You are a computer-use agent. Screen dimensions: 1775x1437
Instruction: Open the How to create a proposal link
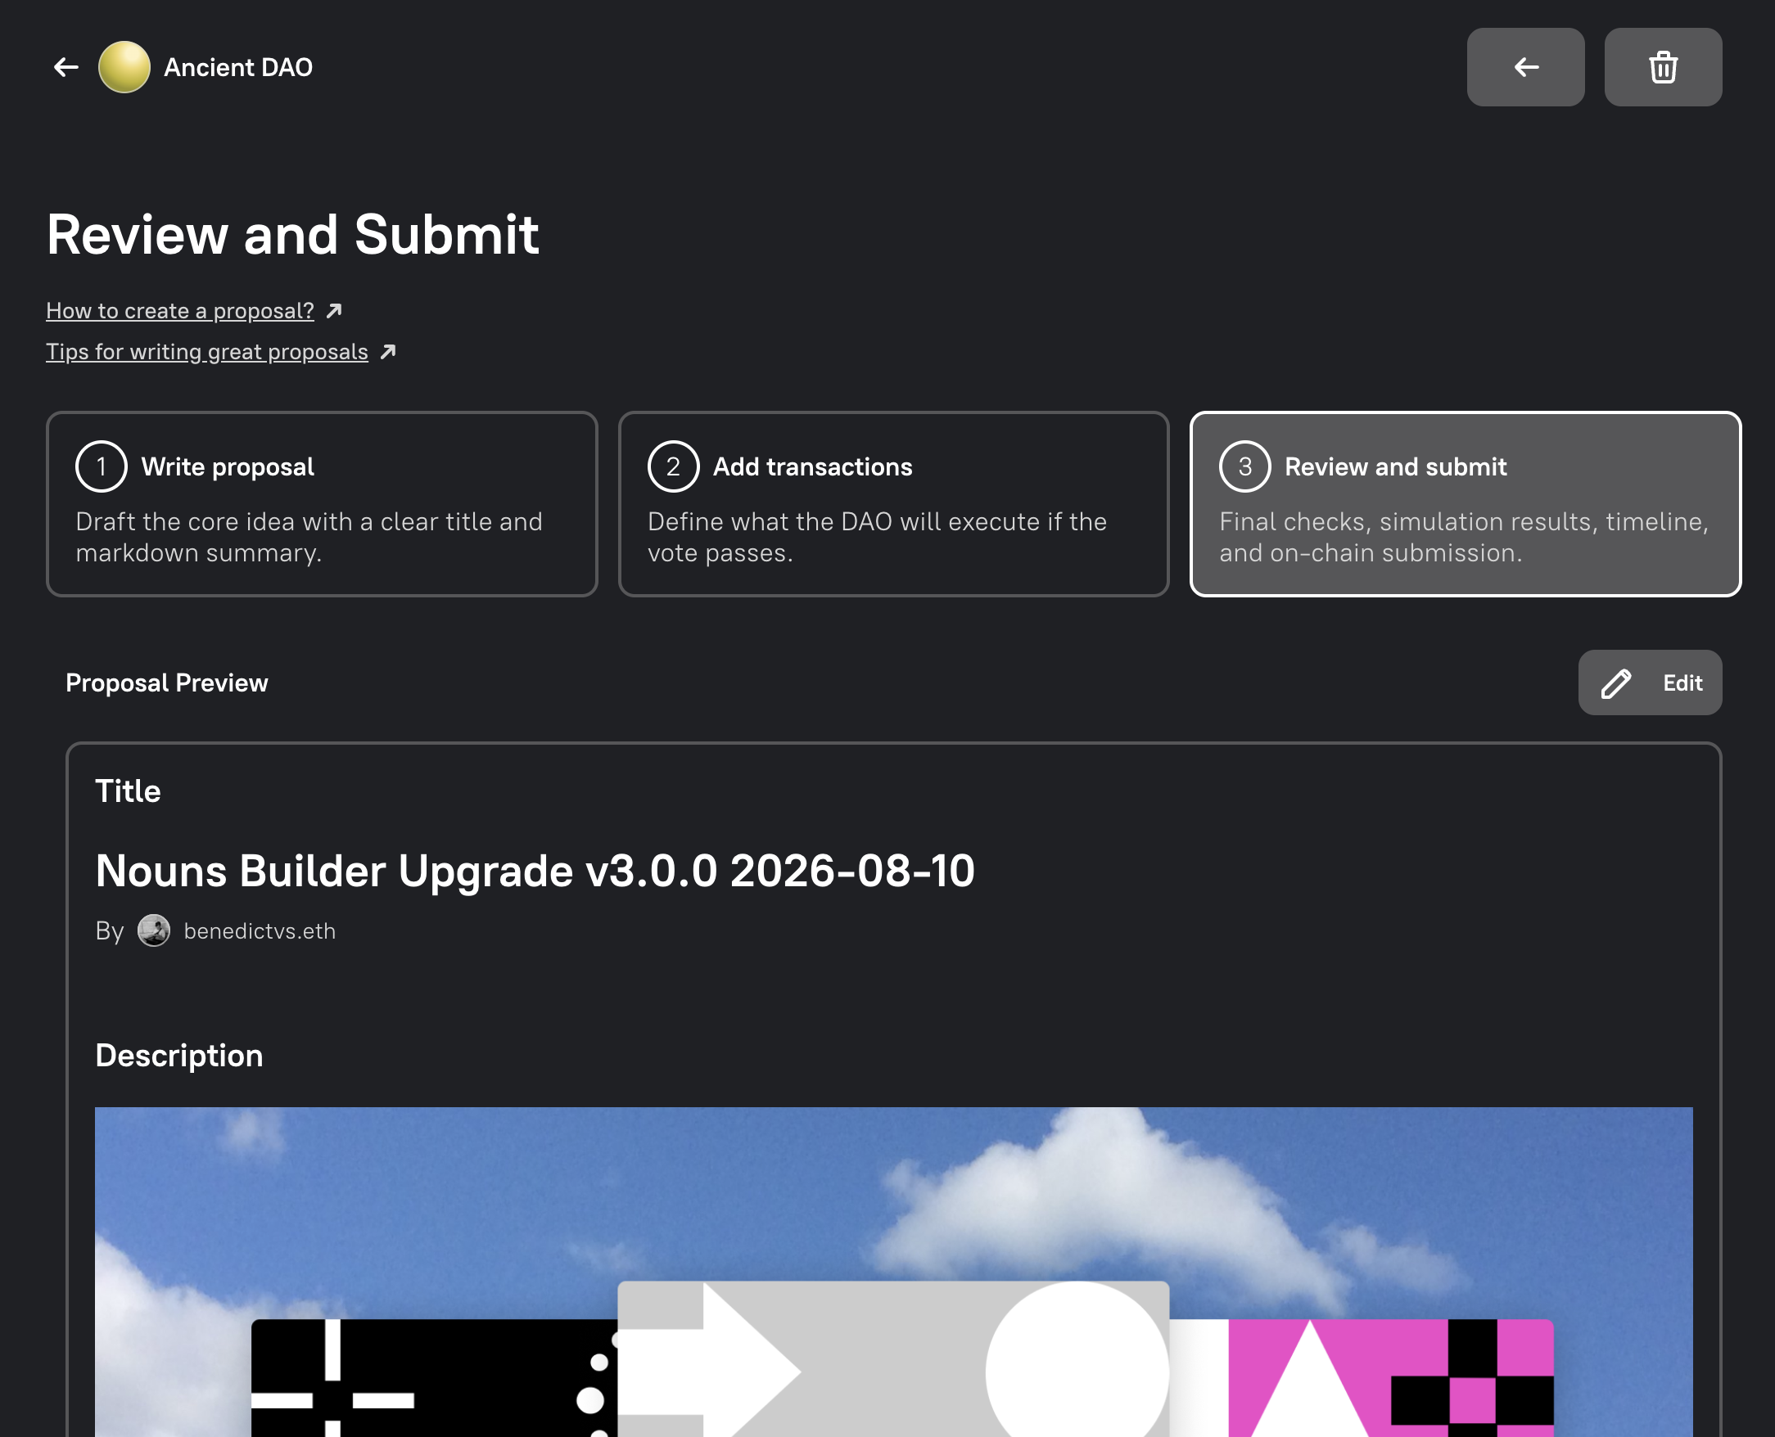[180, 310]
